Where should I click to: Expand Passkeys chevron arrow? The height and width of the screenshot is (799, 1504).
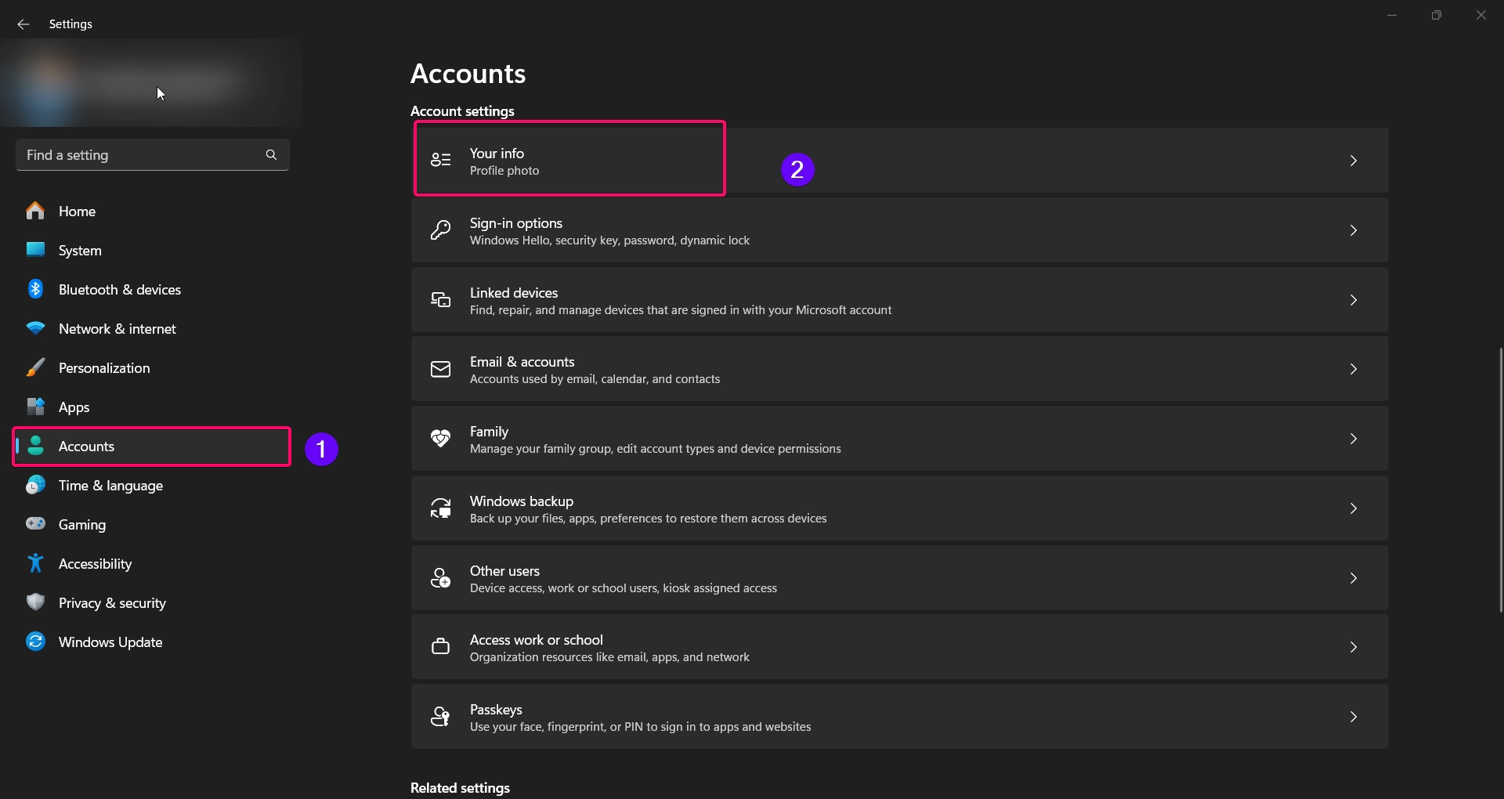[x=1354, y=717]
